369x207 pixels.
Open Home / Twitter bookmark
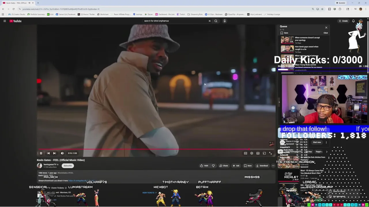[x=86, y=14]
